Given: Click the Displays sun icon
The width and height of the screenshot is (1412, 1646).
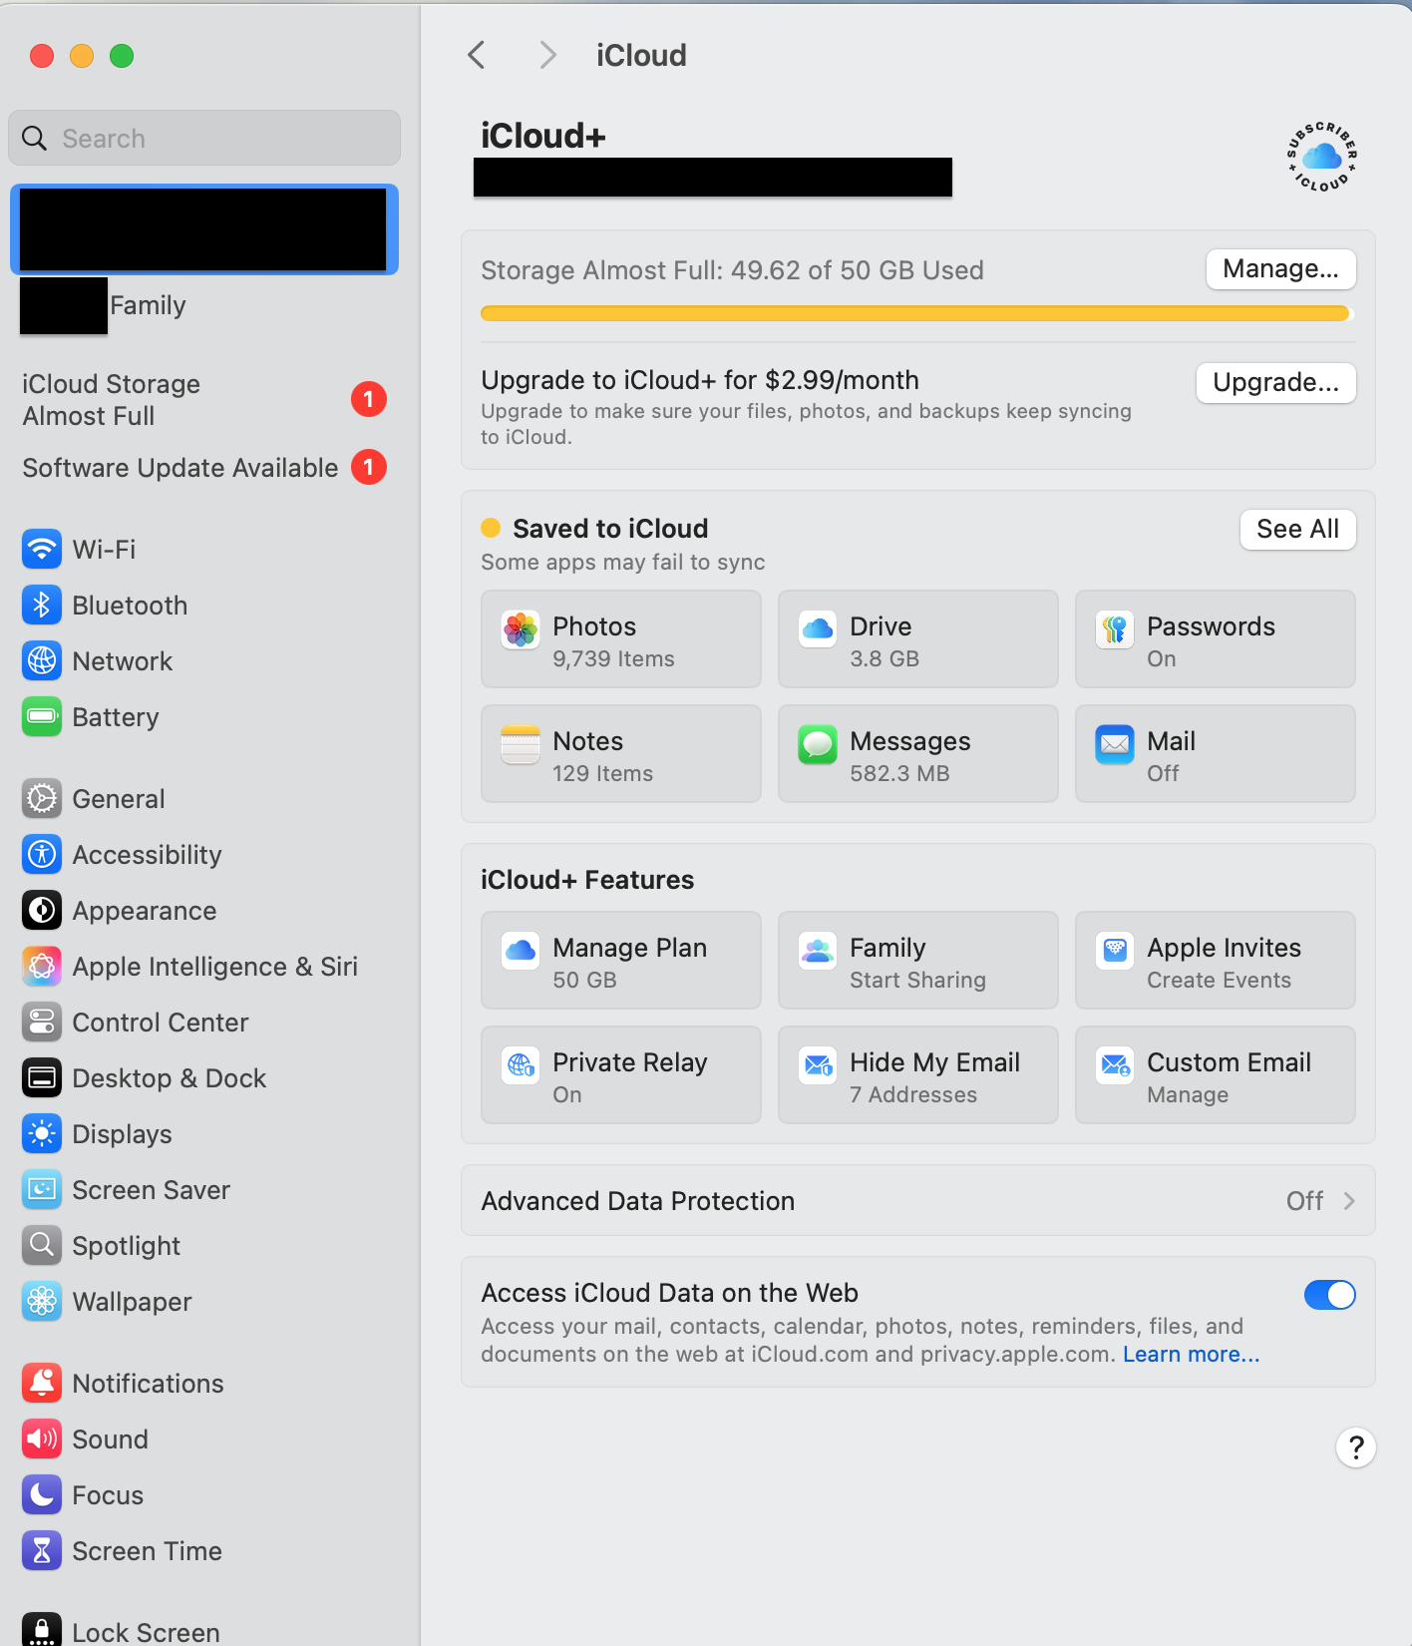Looking at the screenshot, I should pyautogui.click(x=42, y=1133).
